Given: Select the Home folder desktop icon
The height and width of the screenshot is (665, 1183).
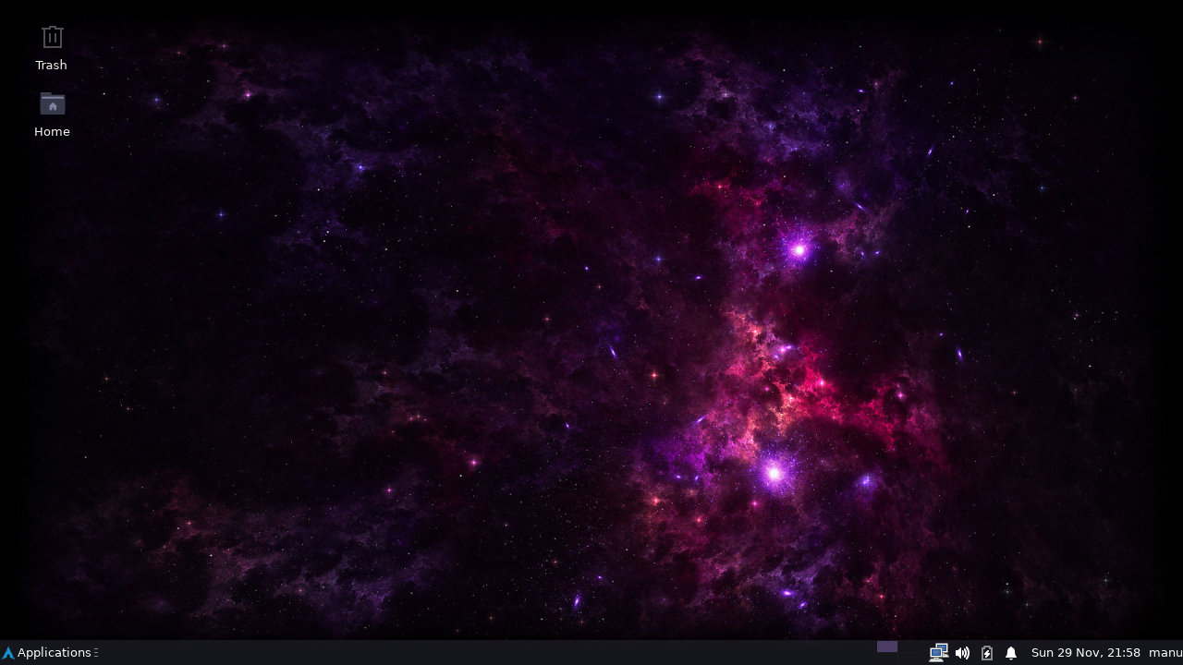Looking at the screenshot, I should pyautogui.click(x=52, y=103).
